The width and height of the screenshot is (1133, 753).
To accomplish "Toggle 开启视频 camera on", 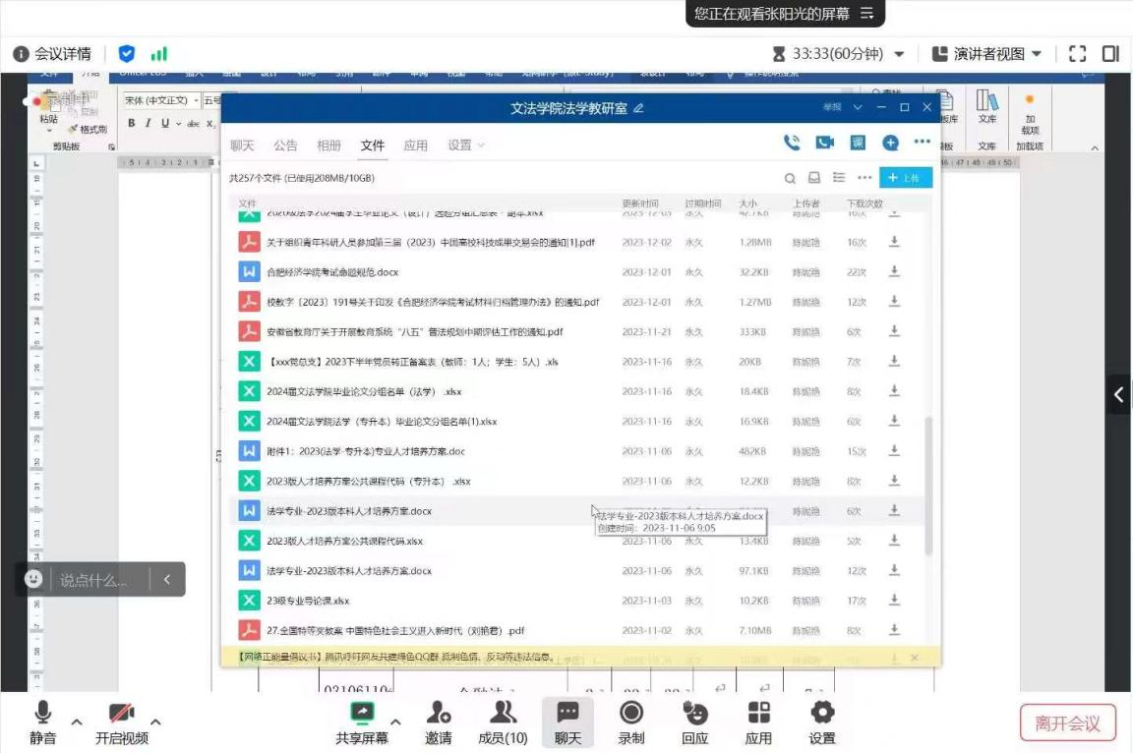I will [122, 722].
